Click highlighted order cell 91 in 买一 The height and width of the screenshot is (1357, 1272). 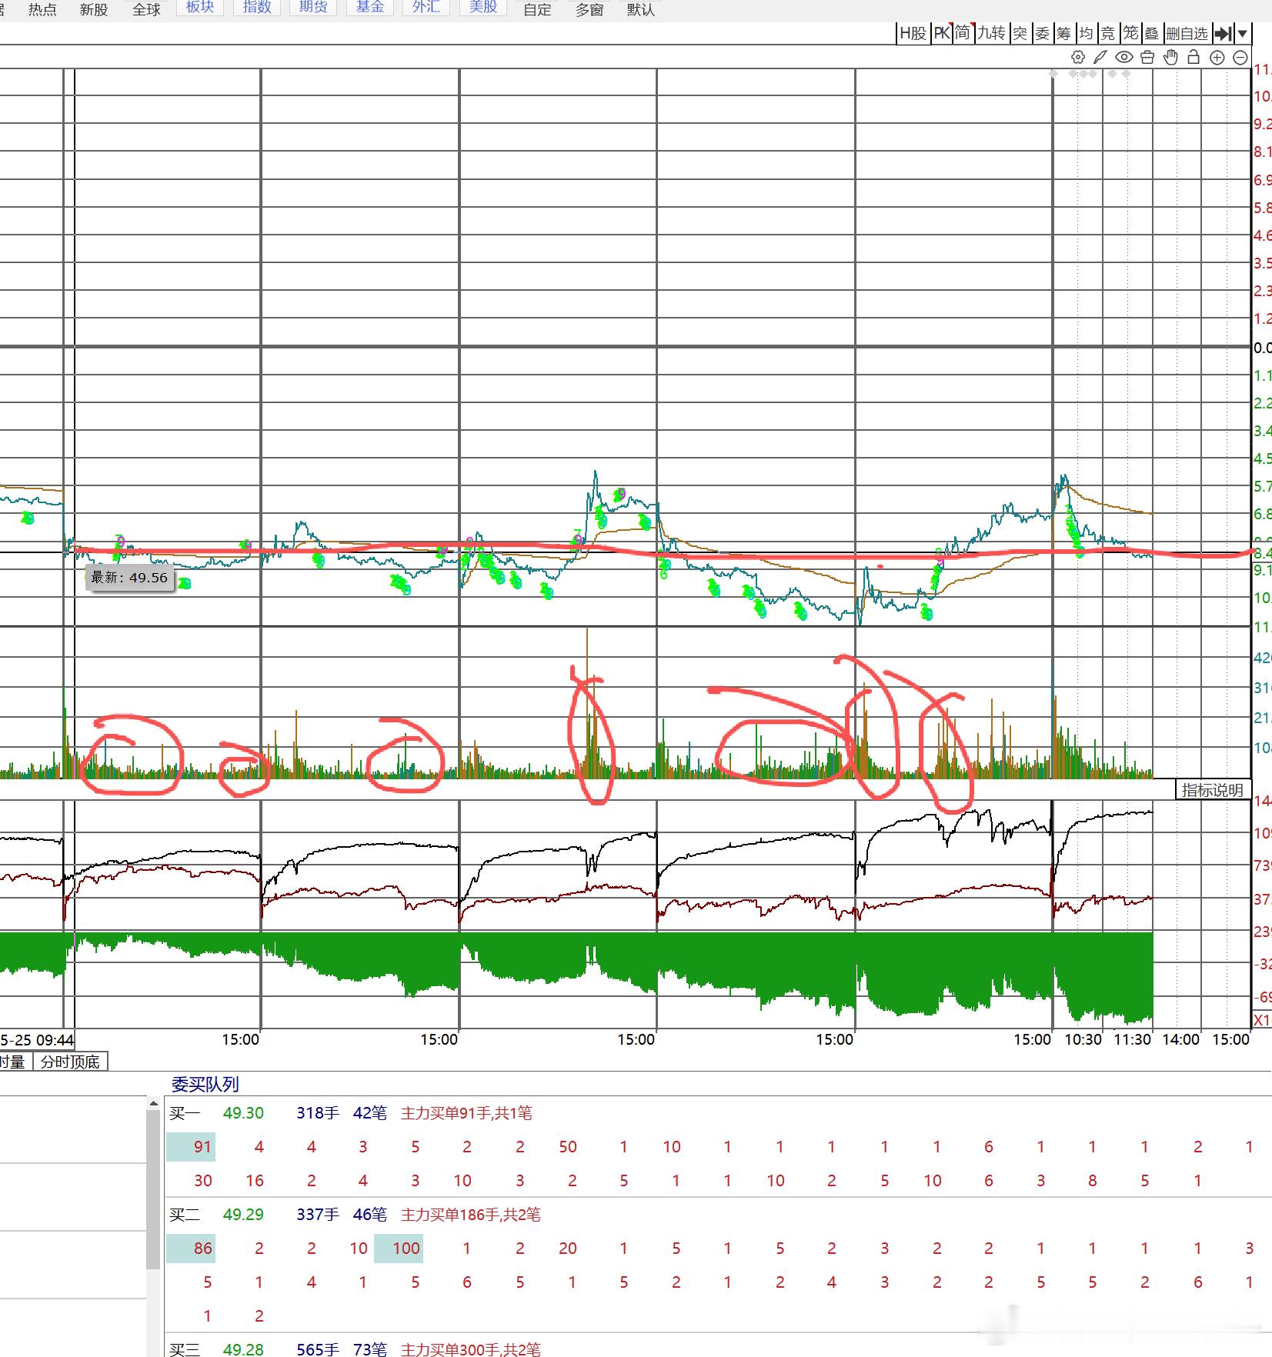point(191,1146)
